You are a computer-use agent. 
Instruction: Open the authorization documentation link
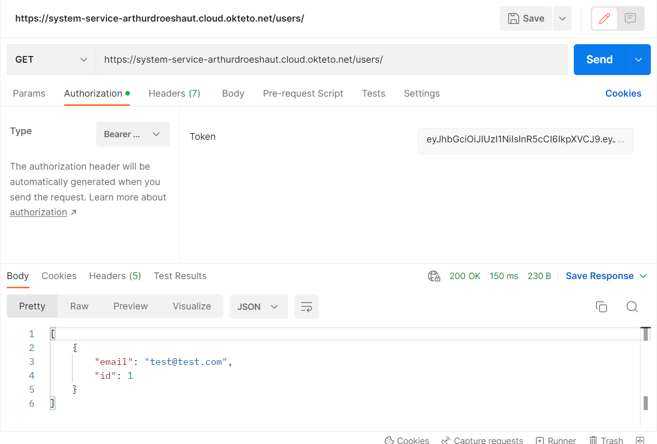[39, 212]
